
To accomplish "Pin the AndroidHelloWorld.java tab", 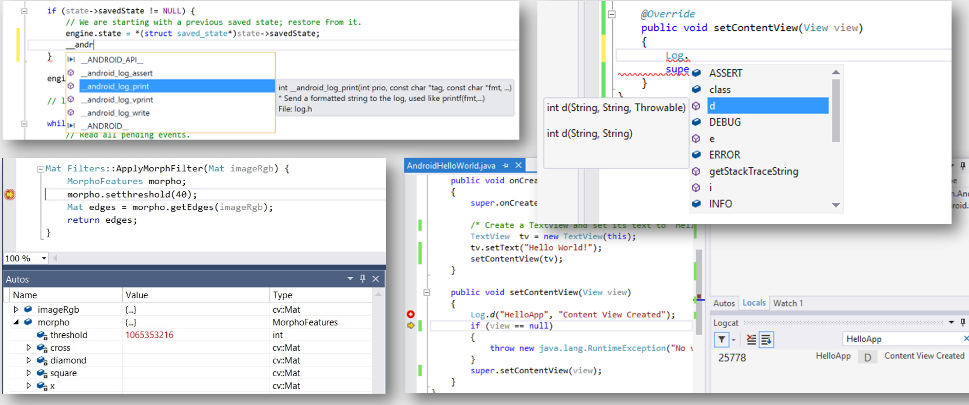I will pyautogui.click(x=506, y=165).
